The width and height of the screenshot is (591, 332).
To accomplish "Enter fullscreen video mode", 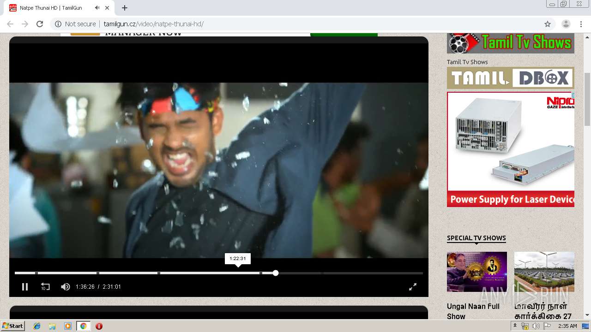I will (413, 287).
